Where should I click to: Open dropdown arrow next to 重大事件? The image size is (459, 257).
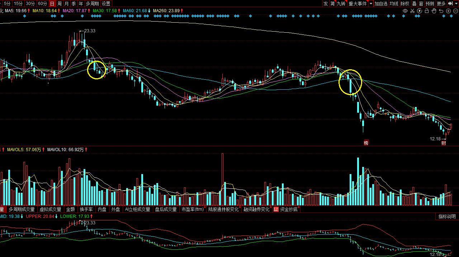371,4
